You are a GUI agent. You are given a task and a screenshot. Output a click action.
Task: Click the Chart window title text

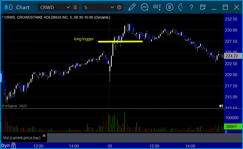(x=23, y=7)
